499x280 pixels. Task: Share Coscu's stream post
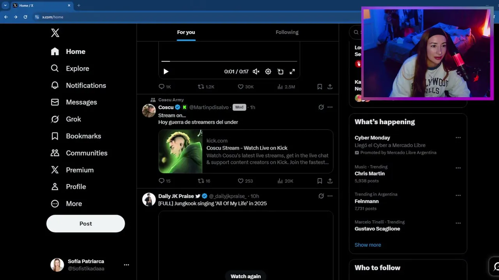[x=330, y=181]
